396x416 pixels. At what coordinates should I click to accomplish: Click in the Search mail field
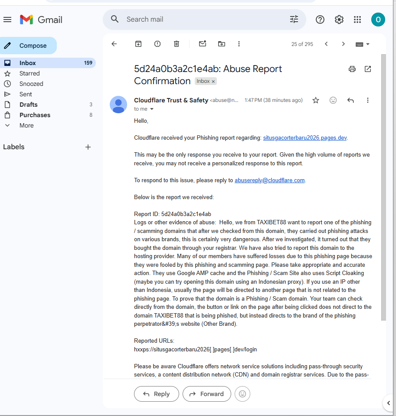(x=204, y=20)
